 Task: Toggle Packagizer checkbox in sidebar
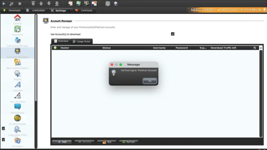click(x=3, y=140)
